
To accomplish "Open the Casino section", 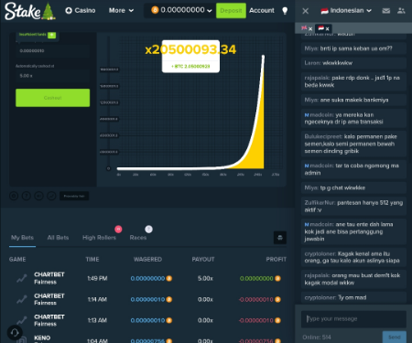I will point(81,11).
